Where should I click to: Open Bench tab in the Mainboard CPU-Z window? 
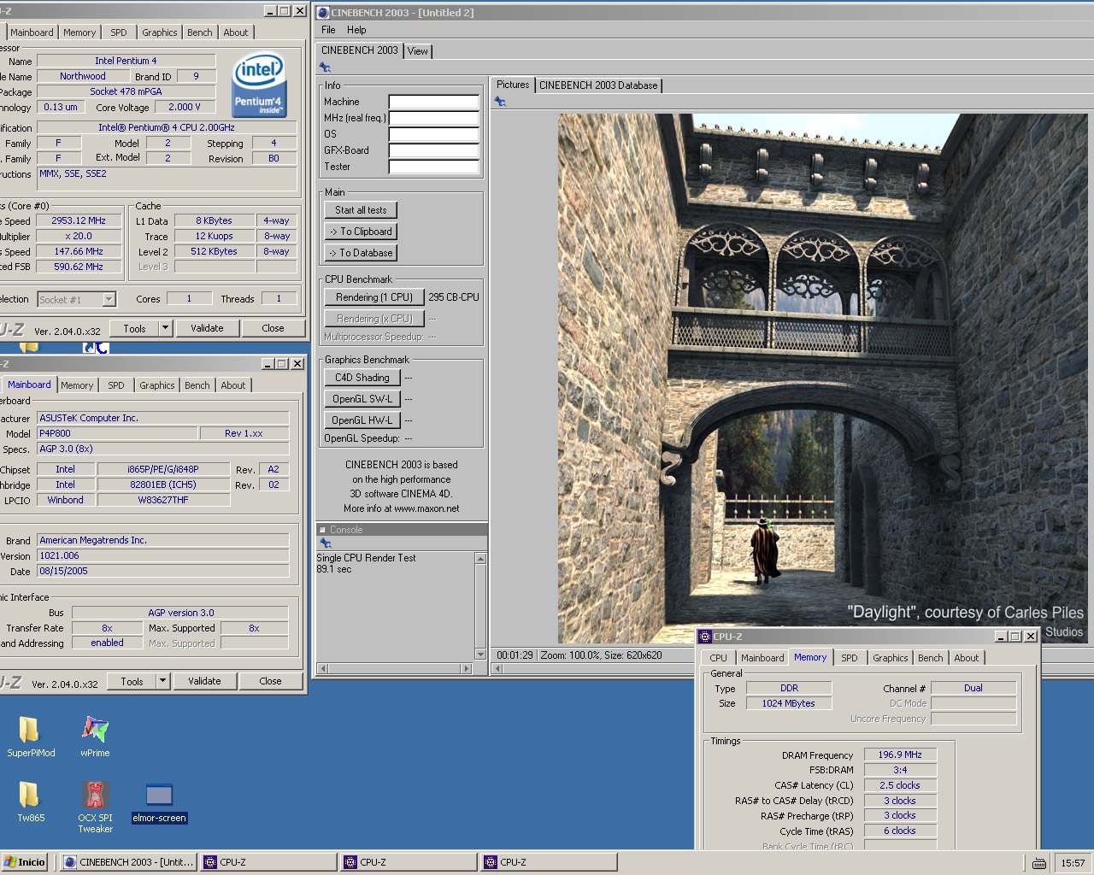(197, 385)
